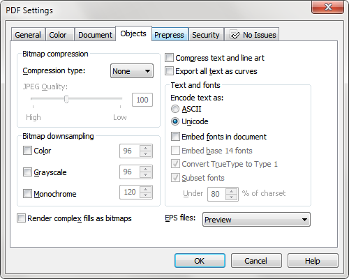Screen dimensions: 349x279
Task: Open the No Issues preflight tab
Action: coord(252,35)
